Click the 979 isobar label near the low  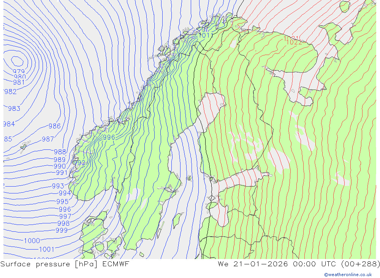[x=19, y=71]
